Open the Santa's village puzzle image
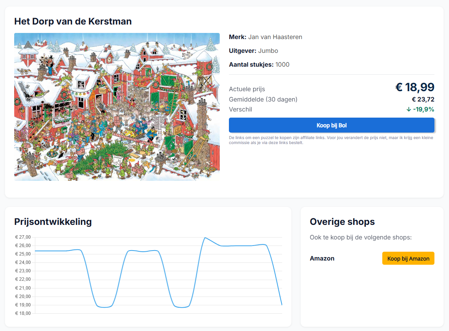Image resolution: width=449 pixels, height=331 pixels. tap(117, 107)
